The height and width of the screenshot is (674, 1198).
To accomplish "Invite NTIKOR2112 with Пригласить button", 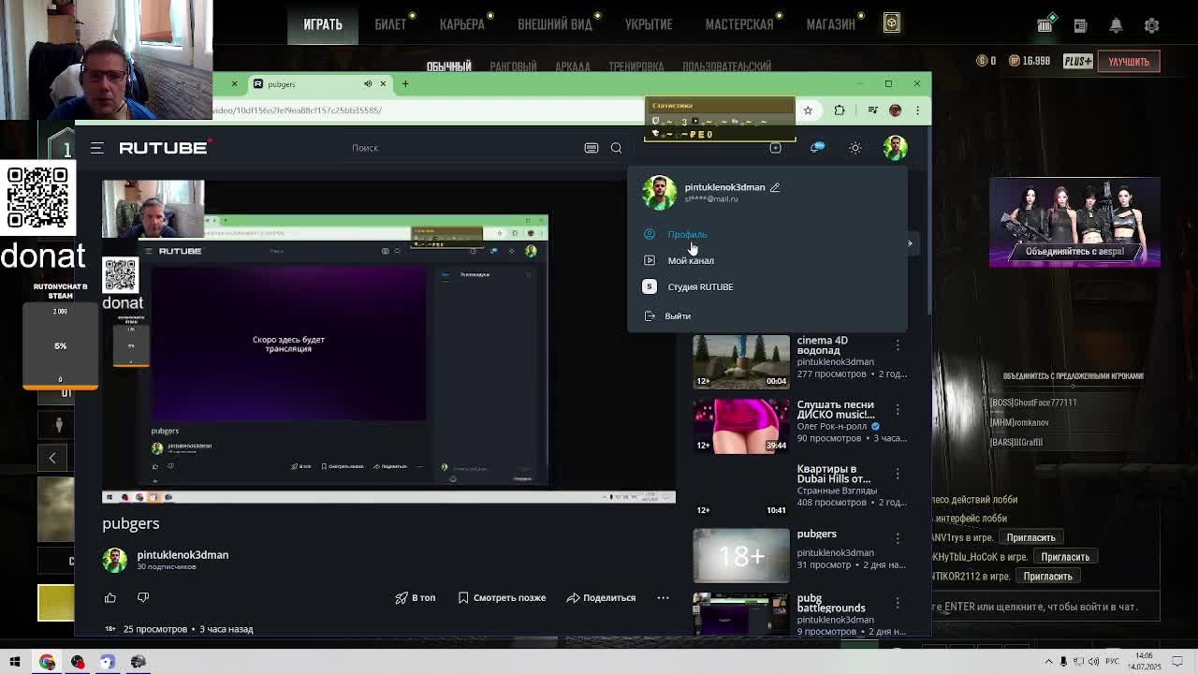I will coord(1047,577).
